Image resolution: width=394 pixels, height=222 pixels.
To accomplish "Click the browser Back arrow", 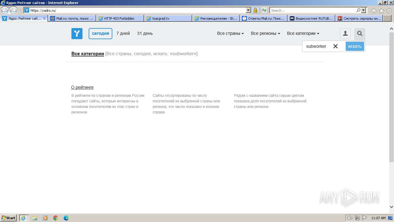I will 5,10.
